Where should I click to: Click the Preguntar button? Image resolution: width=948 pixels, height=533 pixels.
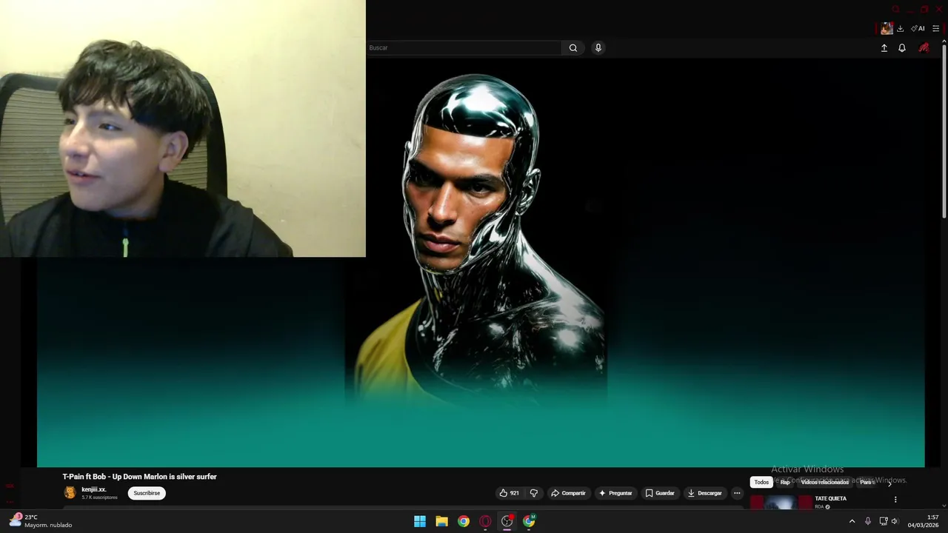(x=615, y=493)
